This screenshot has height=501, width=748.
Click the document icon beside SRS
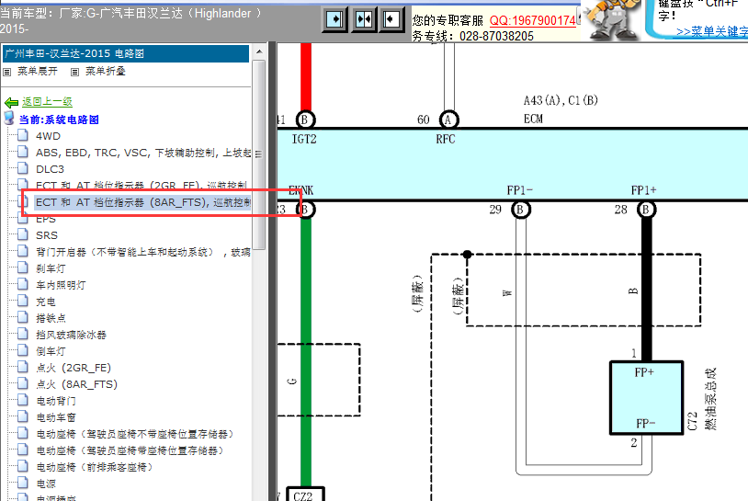click(x=22, y=234)
